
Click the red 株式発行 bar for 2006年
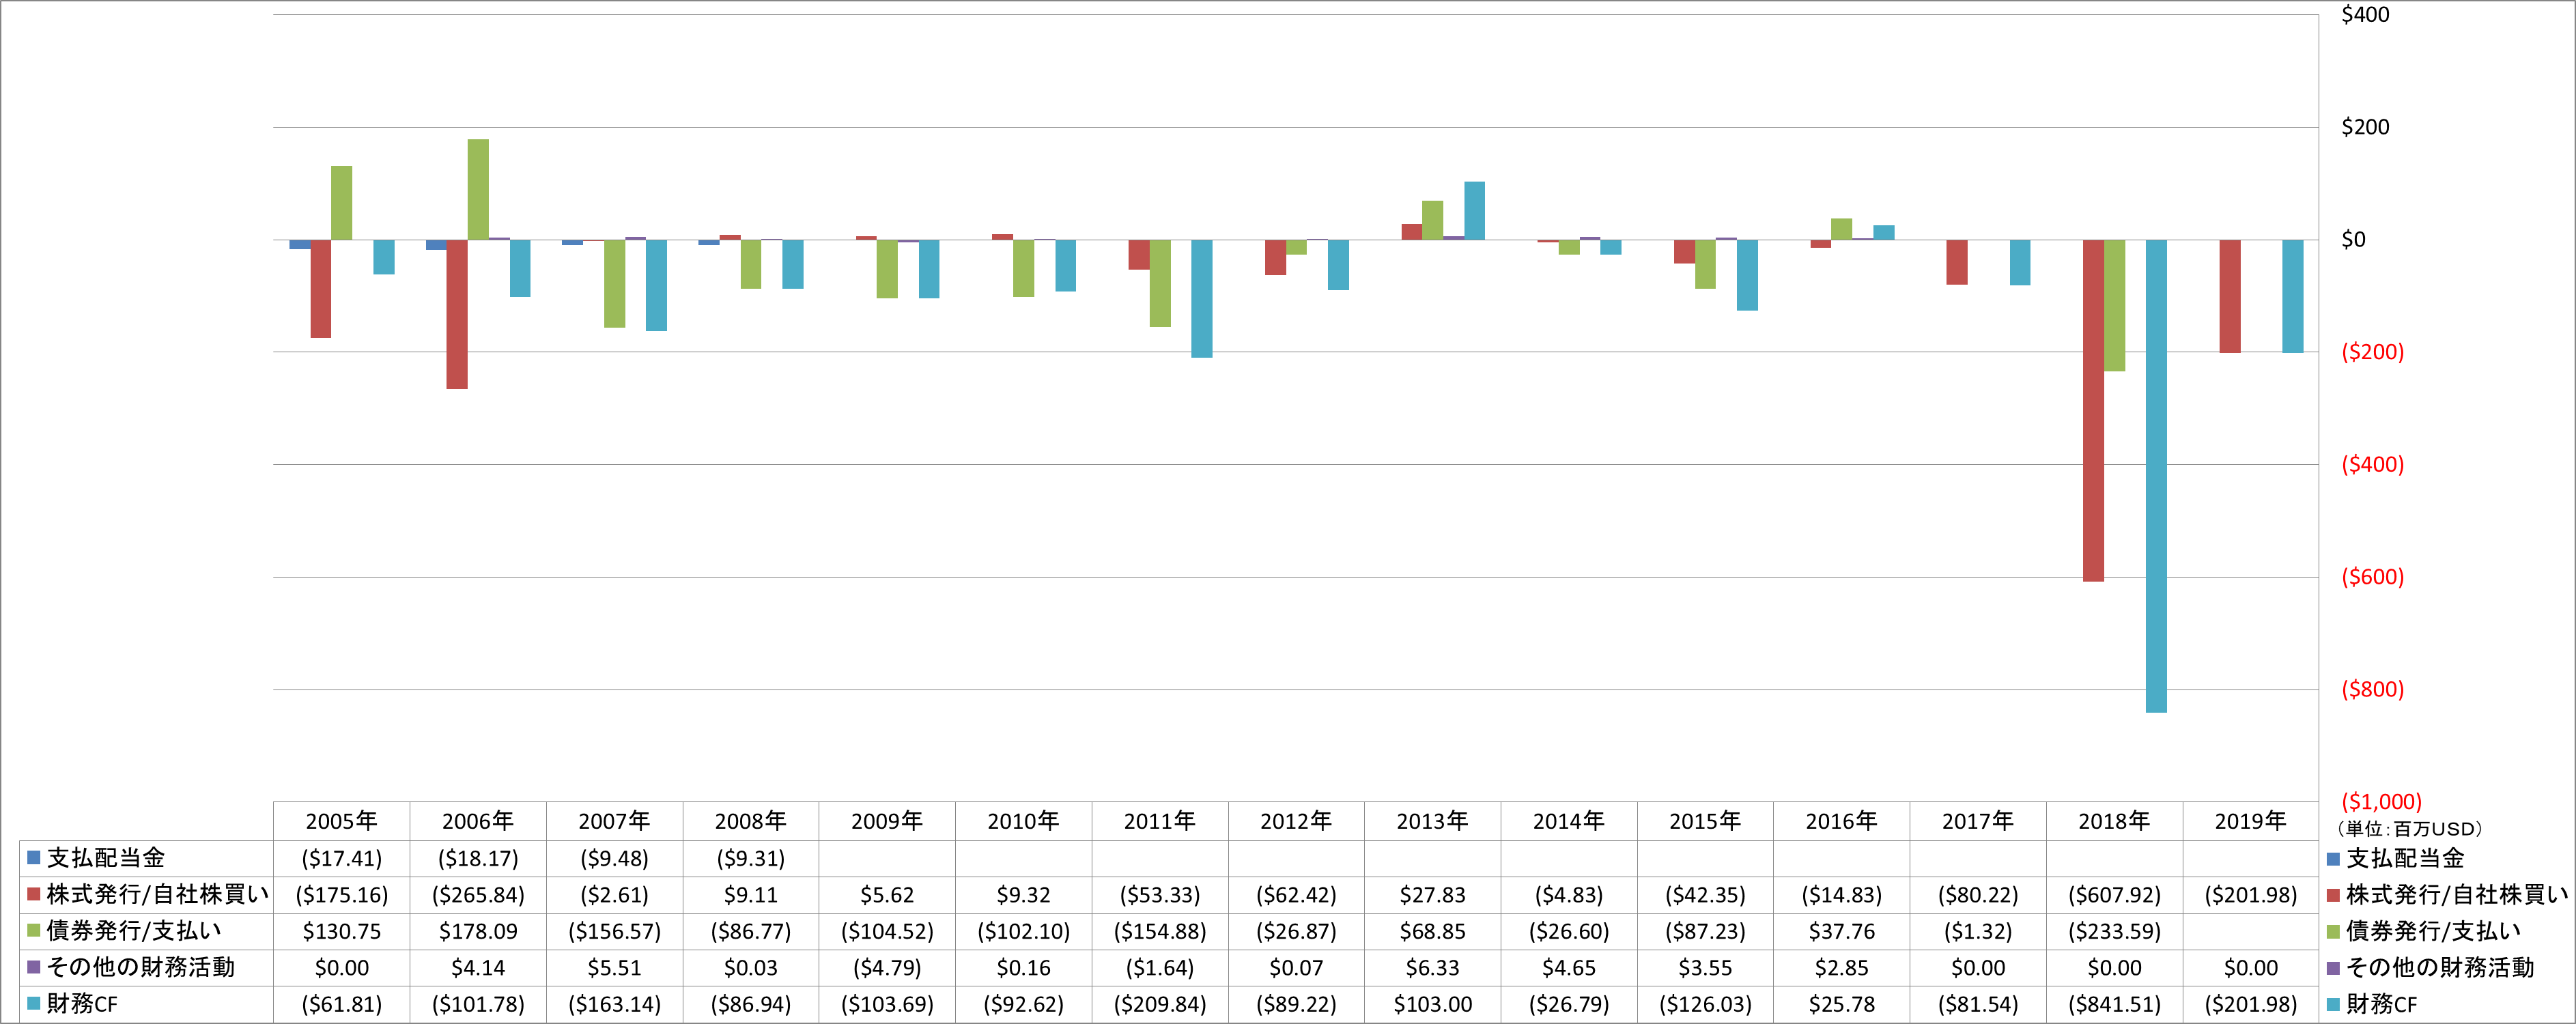click(x=457, y=314)
